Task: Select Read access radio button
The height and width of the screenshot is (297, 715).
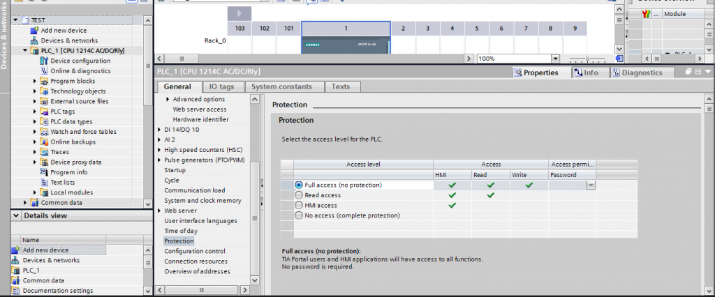Action: point(299,195)
